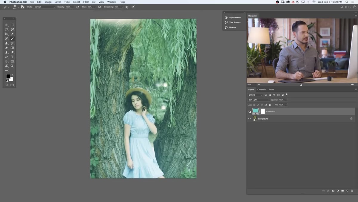The height and width of the screenshot is (202, 358).
Task: Select the Eyedropper tool
Action: click(x=12, y=34)
